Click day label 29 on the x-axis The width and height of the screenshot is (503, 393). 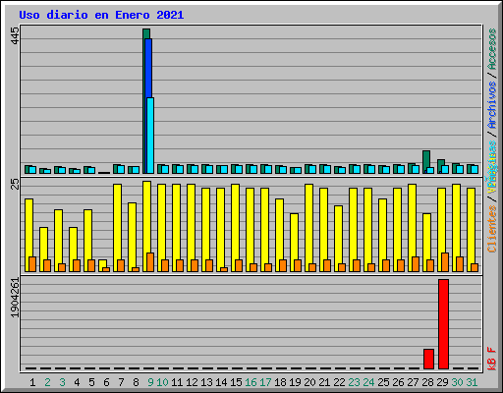coord(442,382)
